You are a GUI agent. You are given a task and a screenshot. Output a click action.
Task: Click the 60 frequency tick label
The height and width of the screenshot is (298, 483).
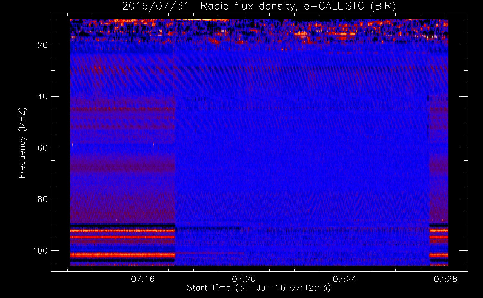click(43, 148)
